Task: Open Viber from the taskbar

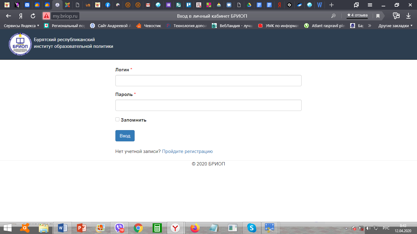Action: (x=119, y=228)
